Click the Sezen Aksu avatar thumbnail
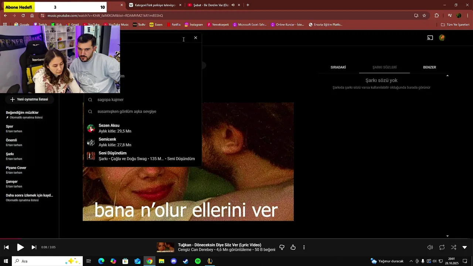This screenshot has height=266, width=473. [91, 129]
